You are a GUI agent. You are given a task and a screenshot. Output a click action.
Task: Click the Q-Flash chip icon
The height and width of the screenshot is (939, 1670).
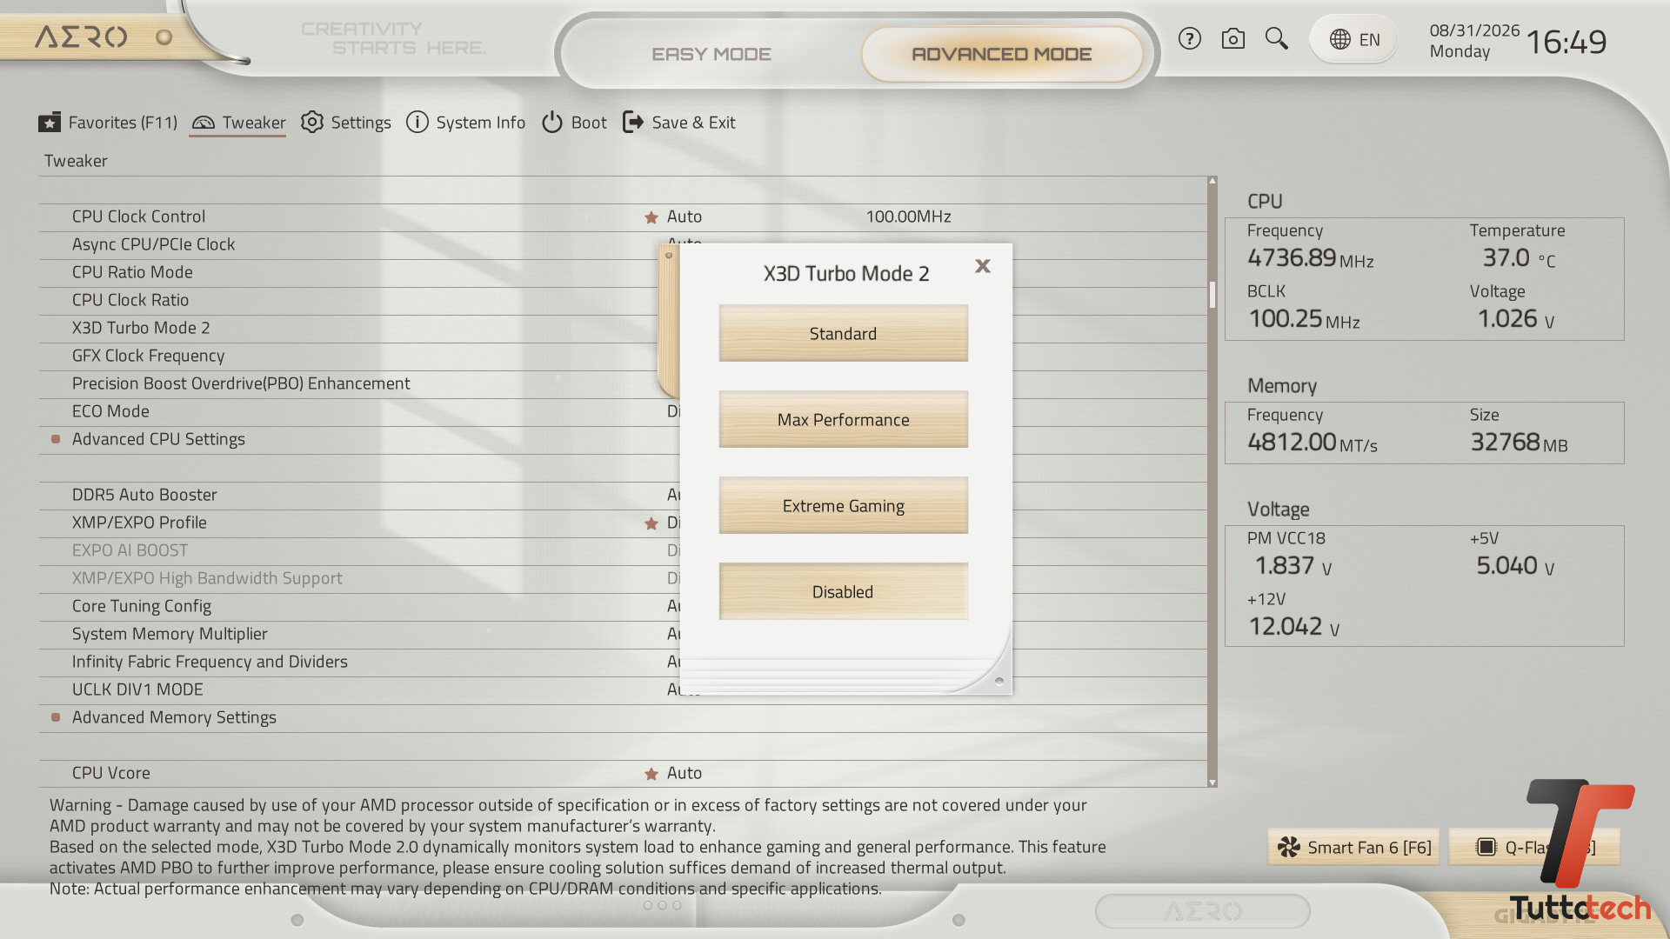coord(1486,848)
